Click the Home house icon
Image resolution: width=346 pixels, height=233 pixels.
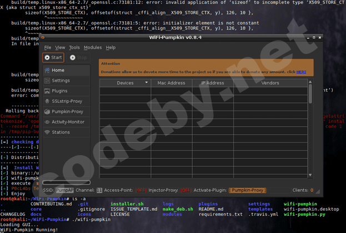coord(47,70)
